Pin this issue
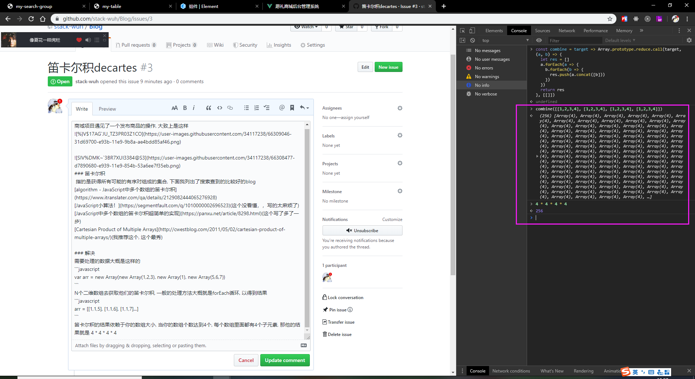The width and height of the screenshot is (695, 379). (x=335, y=310)
